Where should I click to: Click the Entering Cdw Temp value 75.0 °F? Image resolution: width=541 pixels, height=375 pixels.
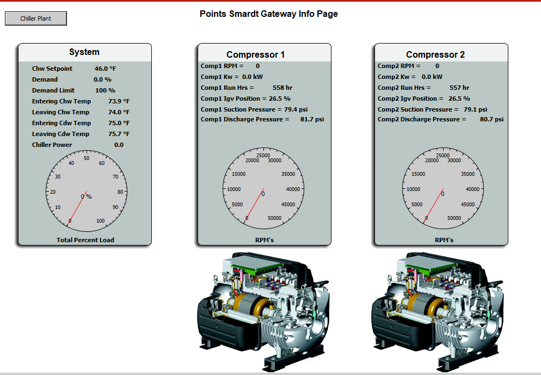[x=119, y=123]
